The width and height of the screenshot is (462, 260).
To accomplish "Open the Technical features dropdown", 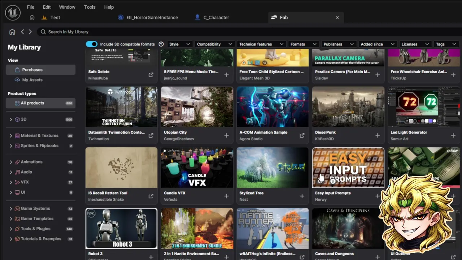I will (x=262, y=44).
